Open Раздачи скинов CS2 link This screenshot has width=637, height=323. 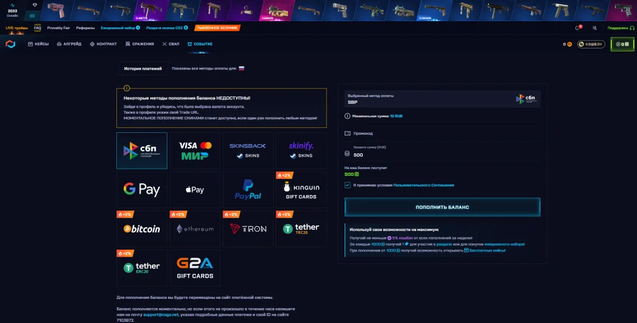pyautogui.click(x=167, y=28)
